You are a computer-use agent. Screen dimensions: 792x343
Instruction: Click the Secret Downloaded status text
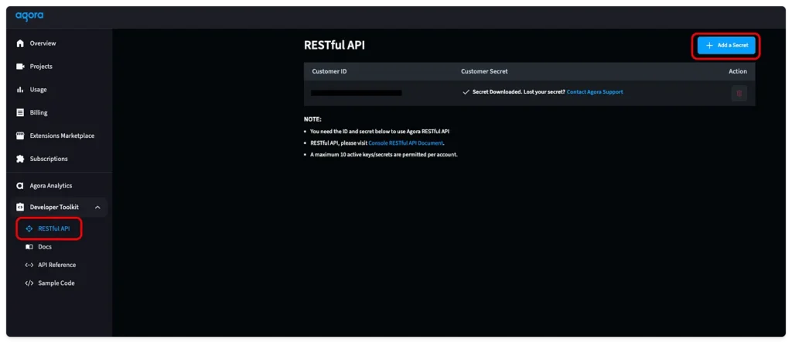click(518, 92)
